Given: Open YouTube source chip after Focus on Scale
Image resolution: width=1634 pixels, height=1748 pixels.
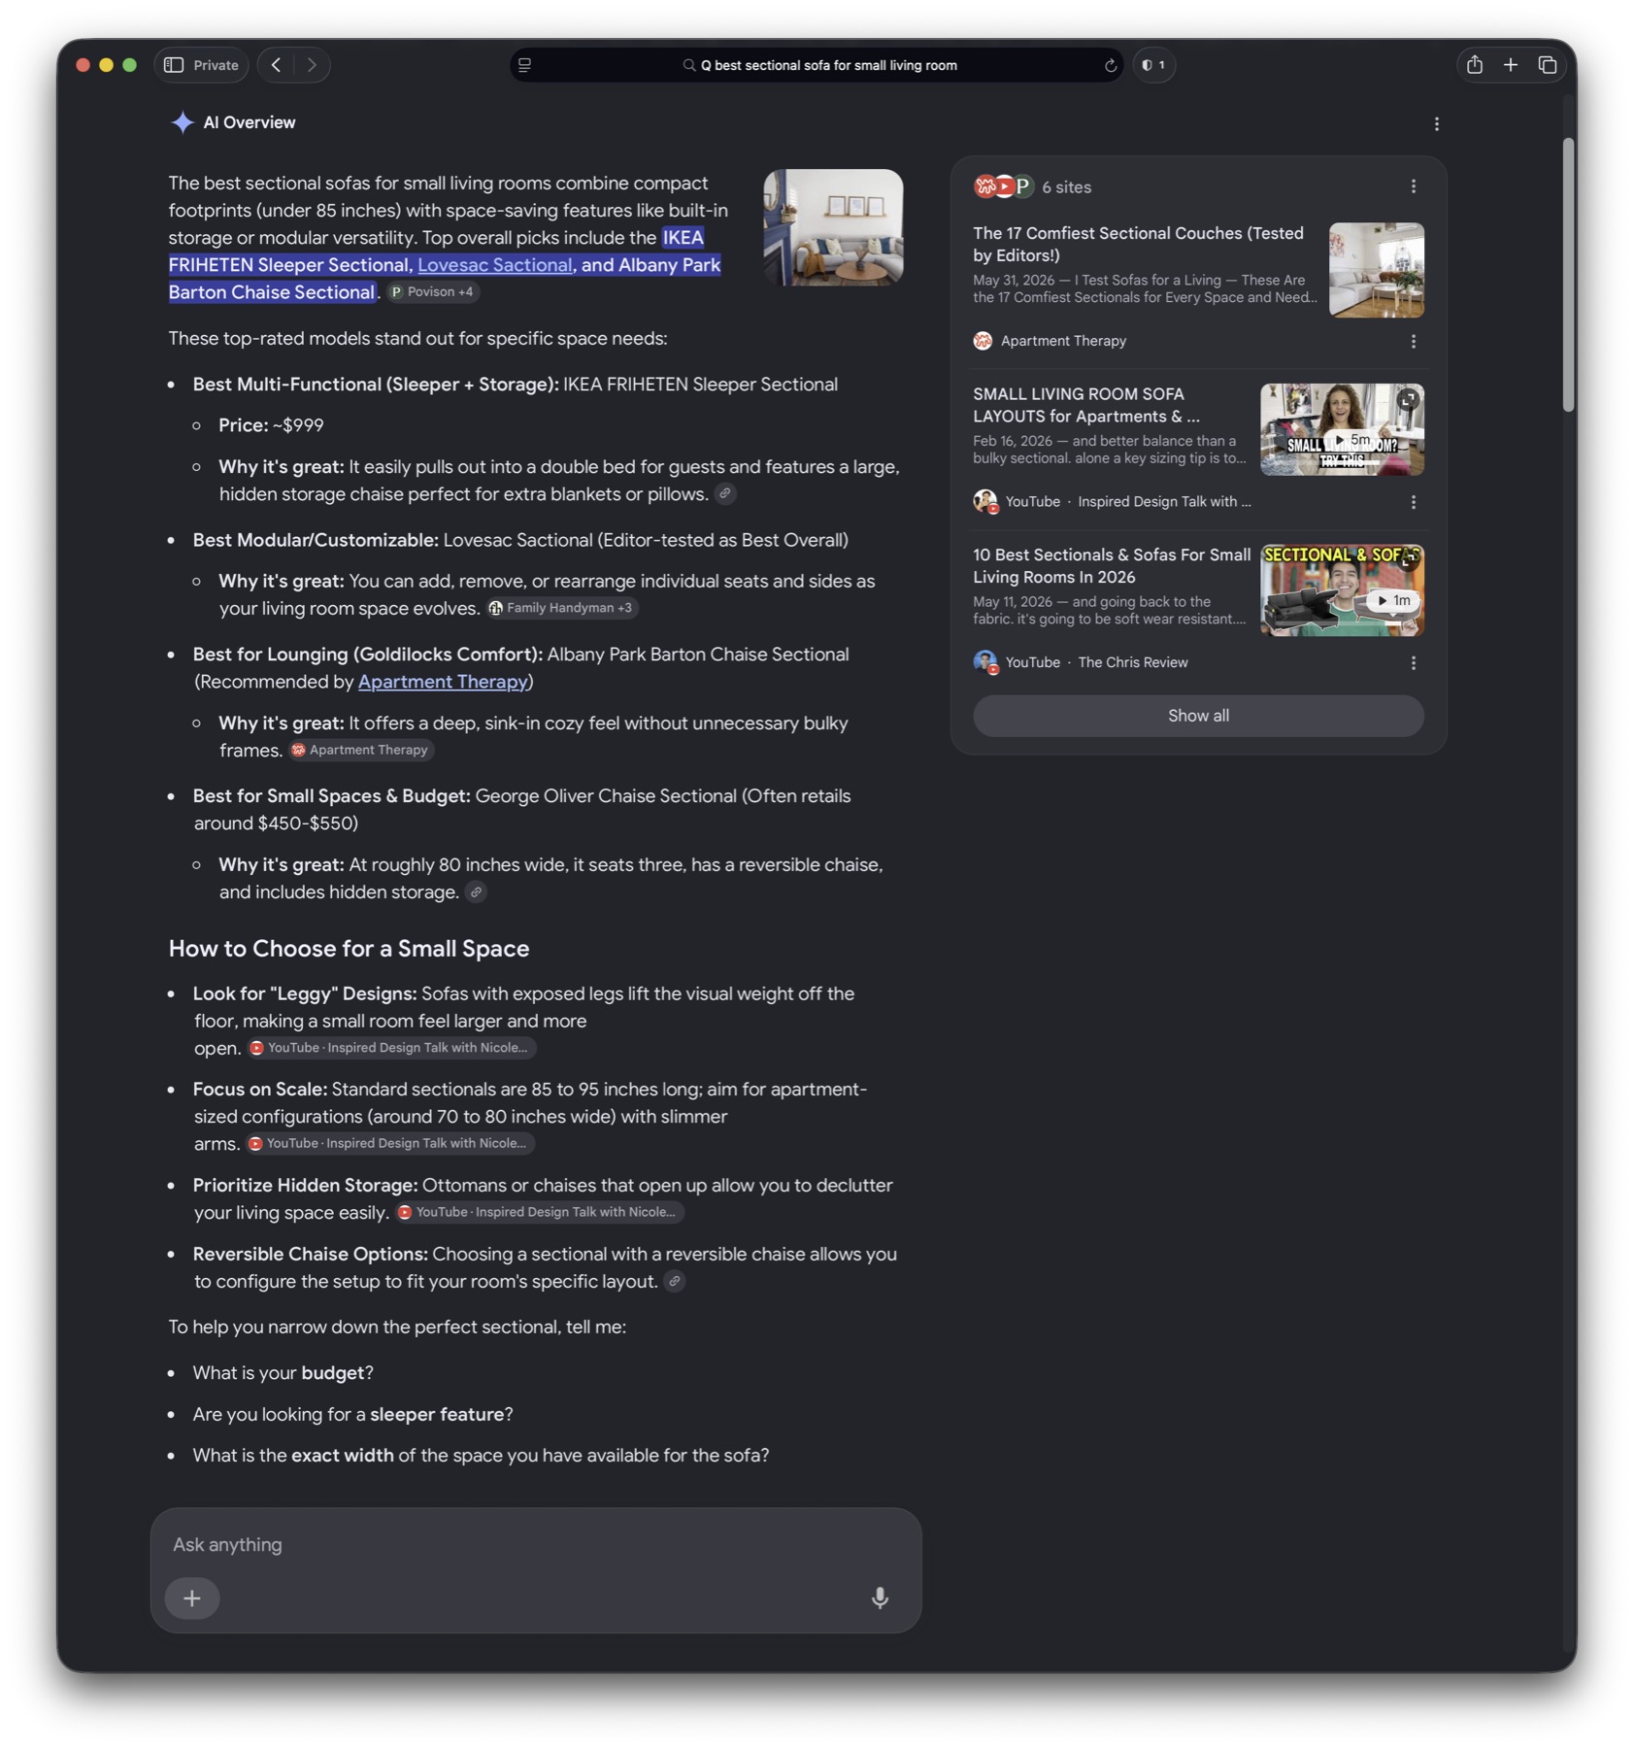Looking at the screenshot, I should tap(388, 1144).
